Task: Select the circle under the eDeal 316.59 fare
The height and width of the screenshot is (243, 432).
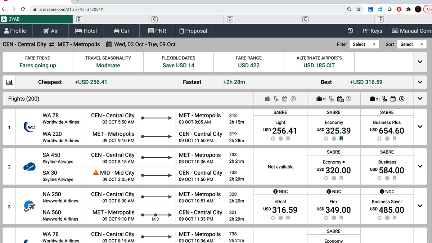Action: (x=280, y=218)
